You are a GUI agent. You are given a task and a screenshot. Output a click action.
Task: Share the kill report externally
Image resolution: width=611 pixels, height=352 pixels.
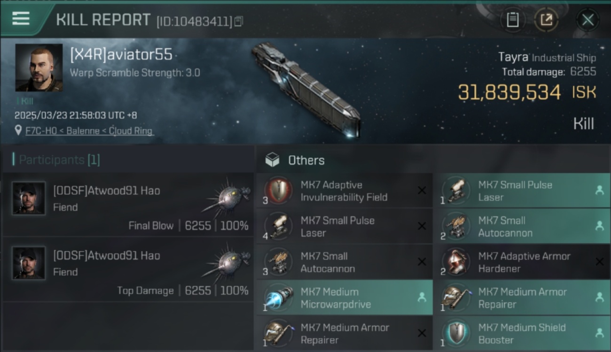point(546,20)
